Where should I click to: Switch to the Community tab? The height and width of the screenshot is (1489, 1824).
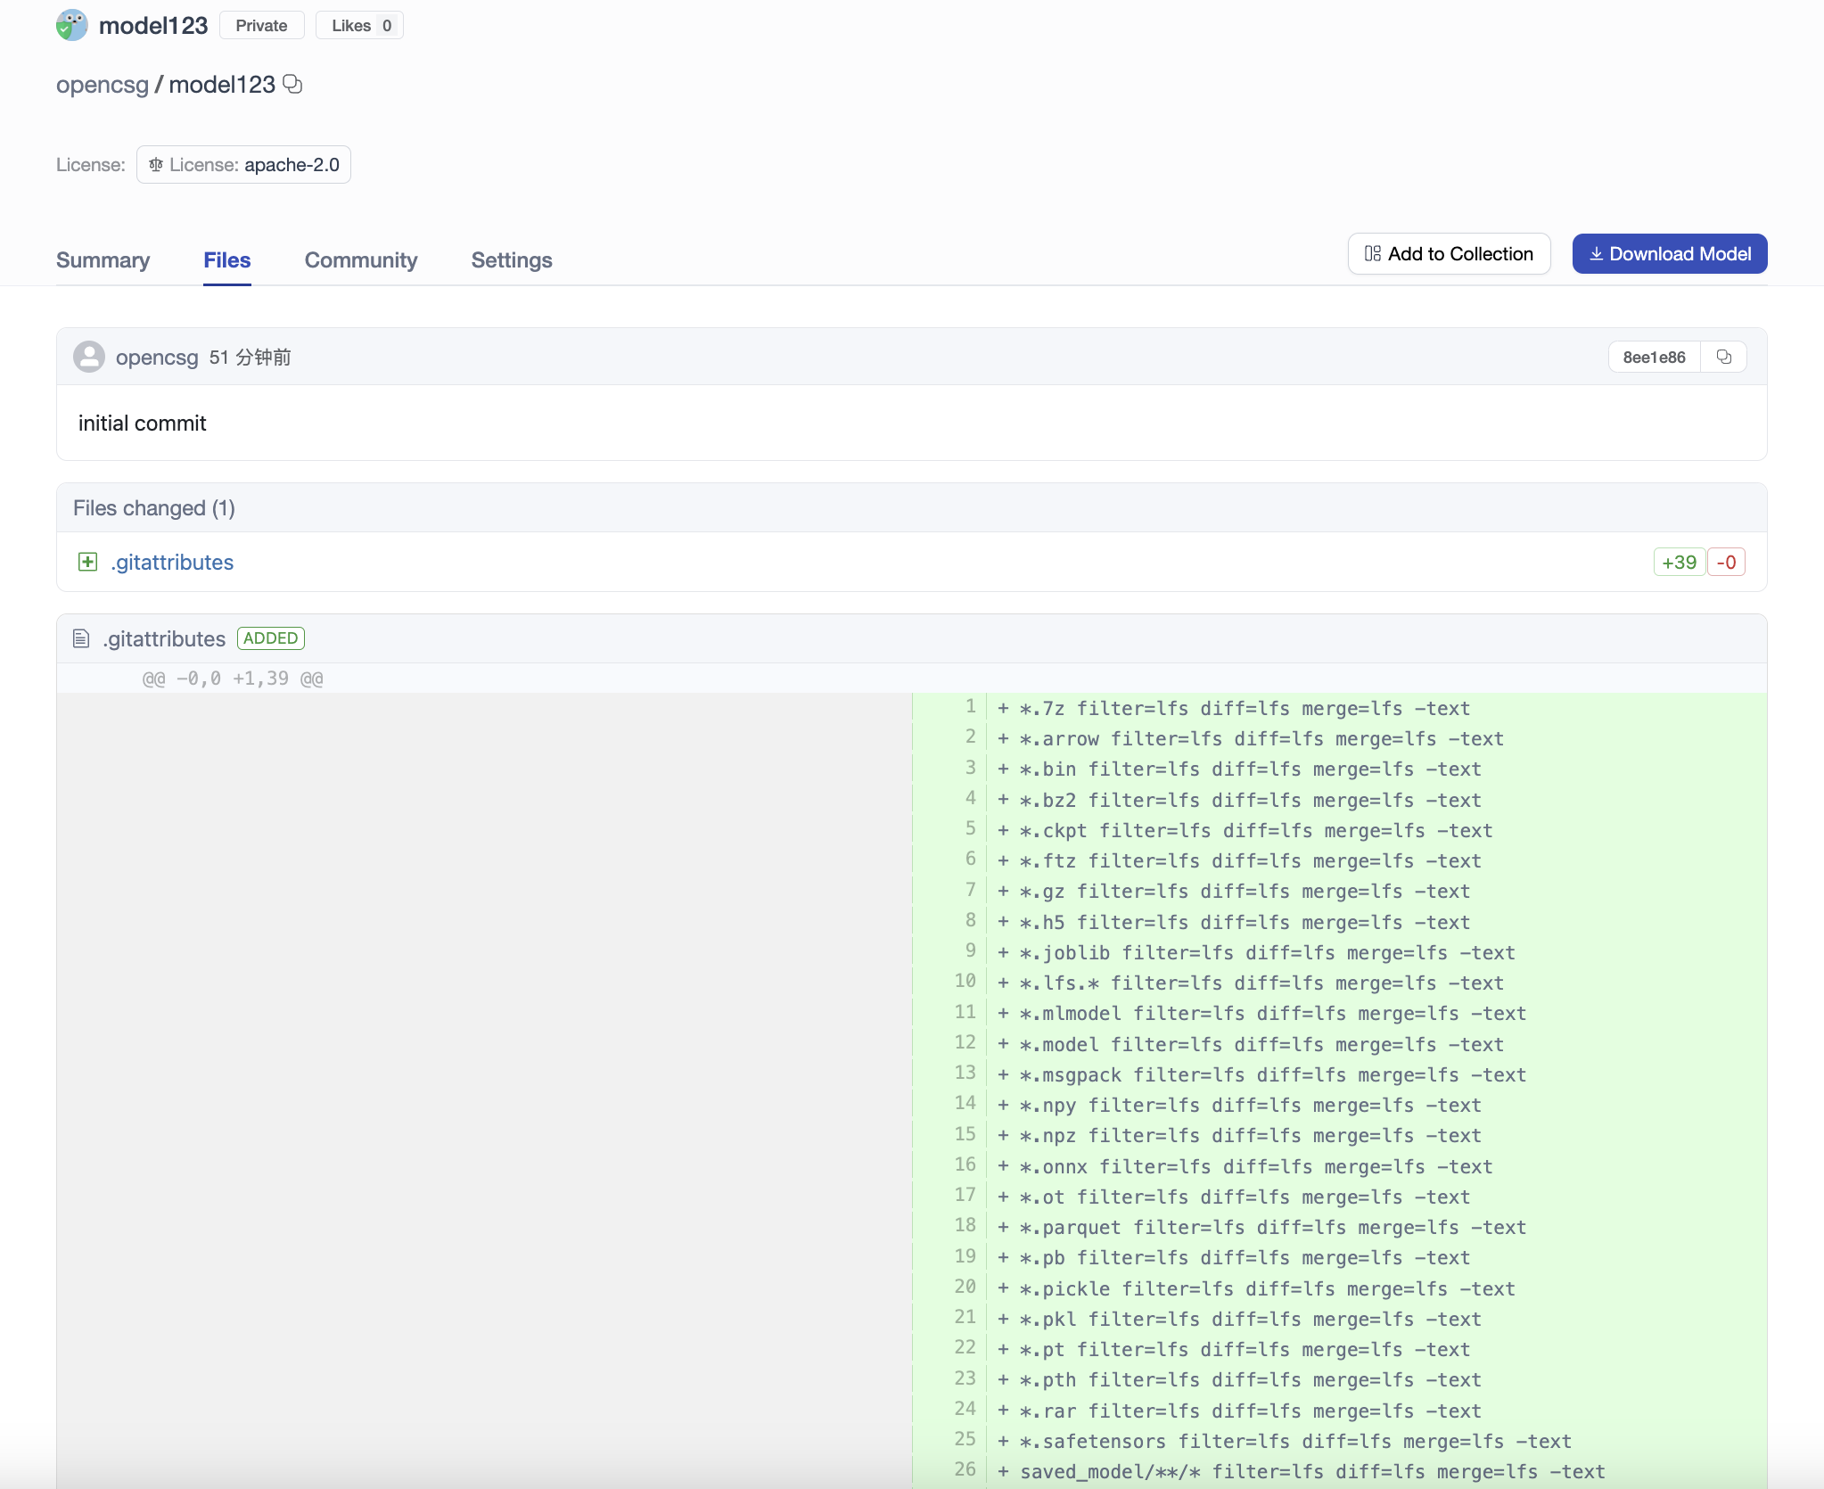pos(360,259)
